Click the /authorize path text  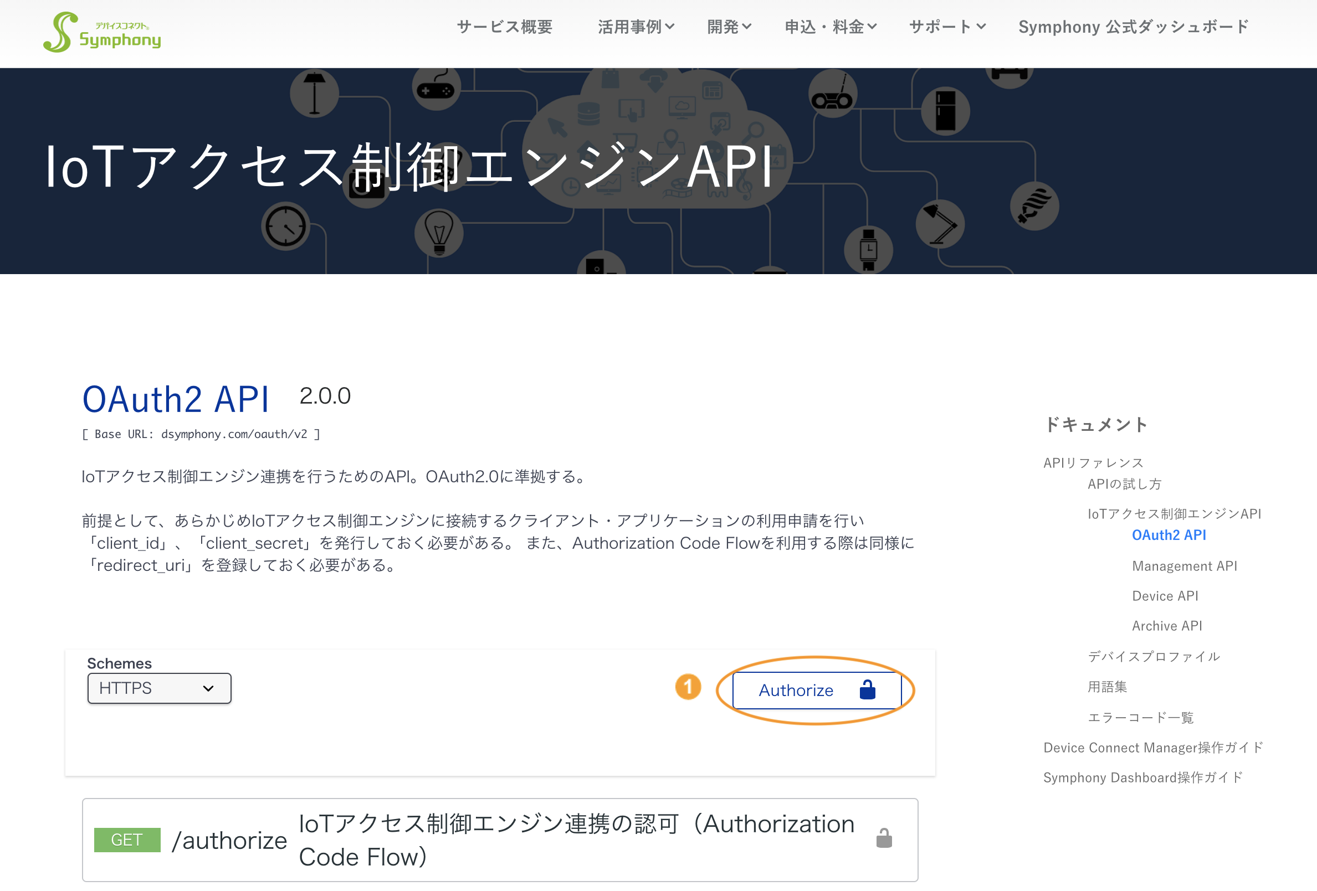pos(229,841)
